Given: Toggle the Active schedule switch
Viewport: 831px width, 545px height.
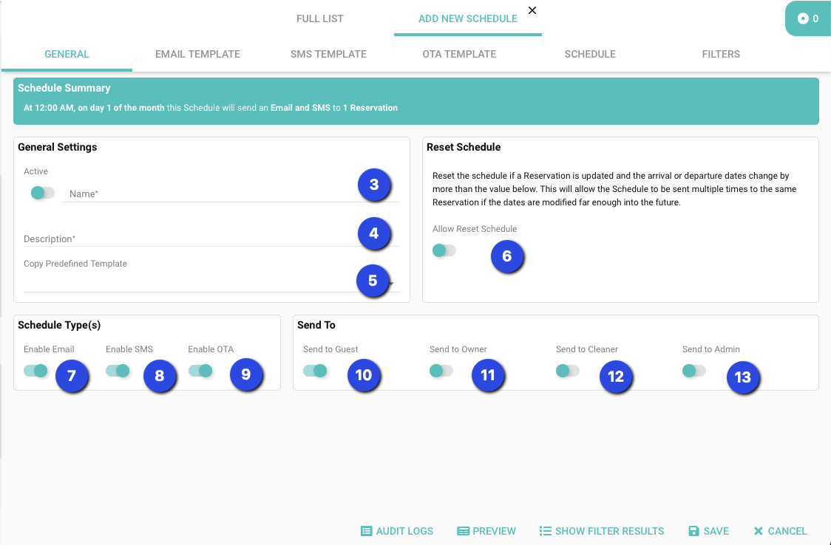Looking at the screenshot, I should pyautogui.click(x=42, y=193).
